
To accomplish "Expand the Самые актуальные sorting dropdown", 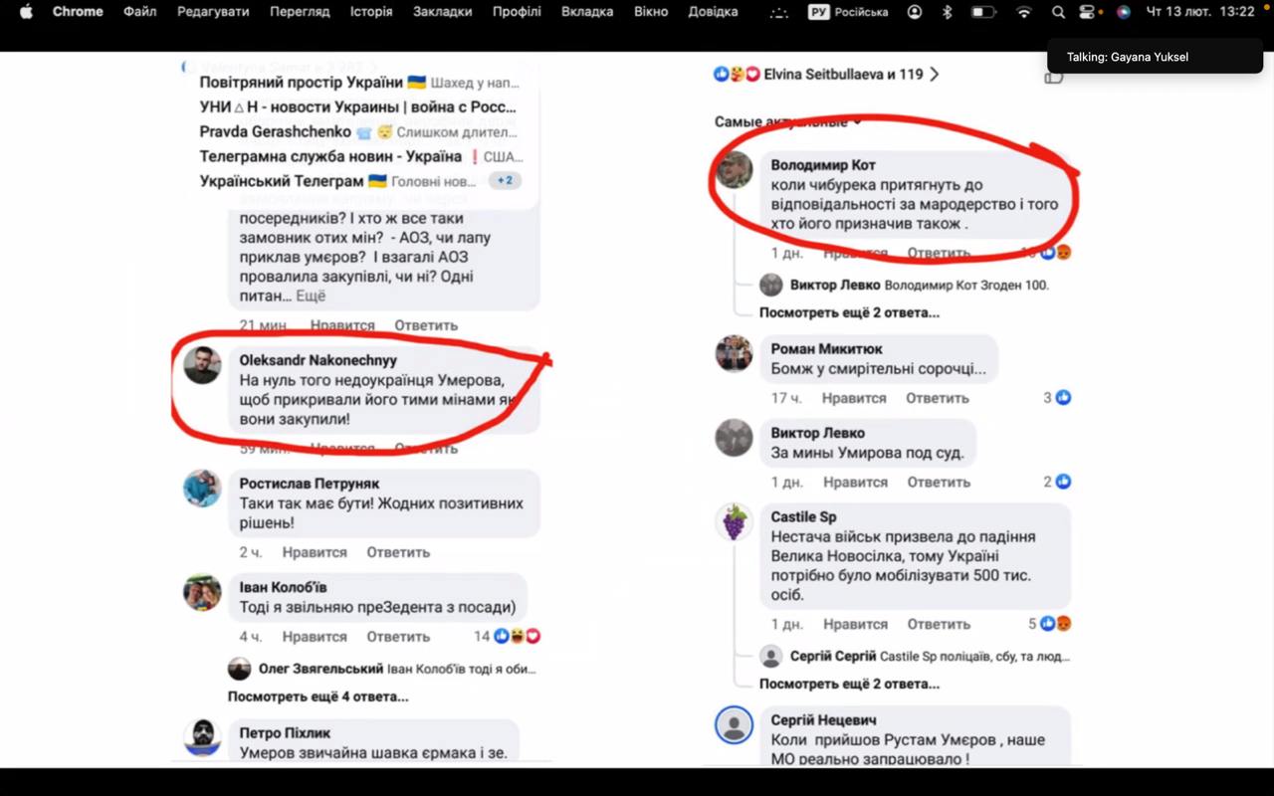I will [x=788, y=121].
